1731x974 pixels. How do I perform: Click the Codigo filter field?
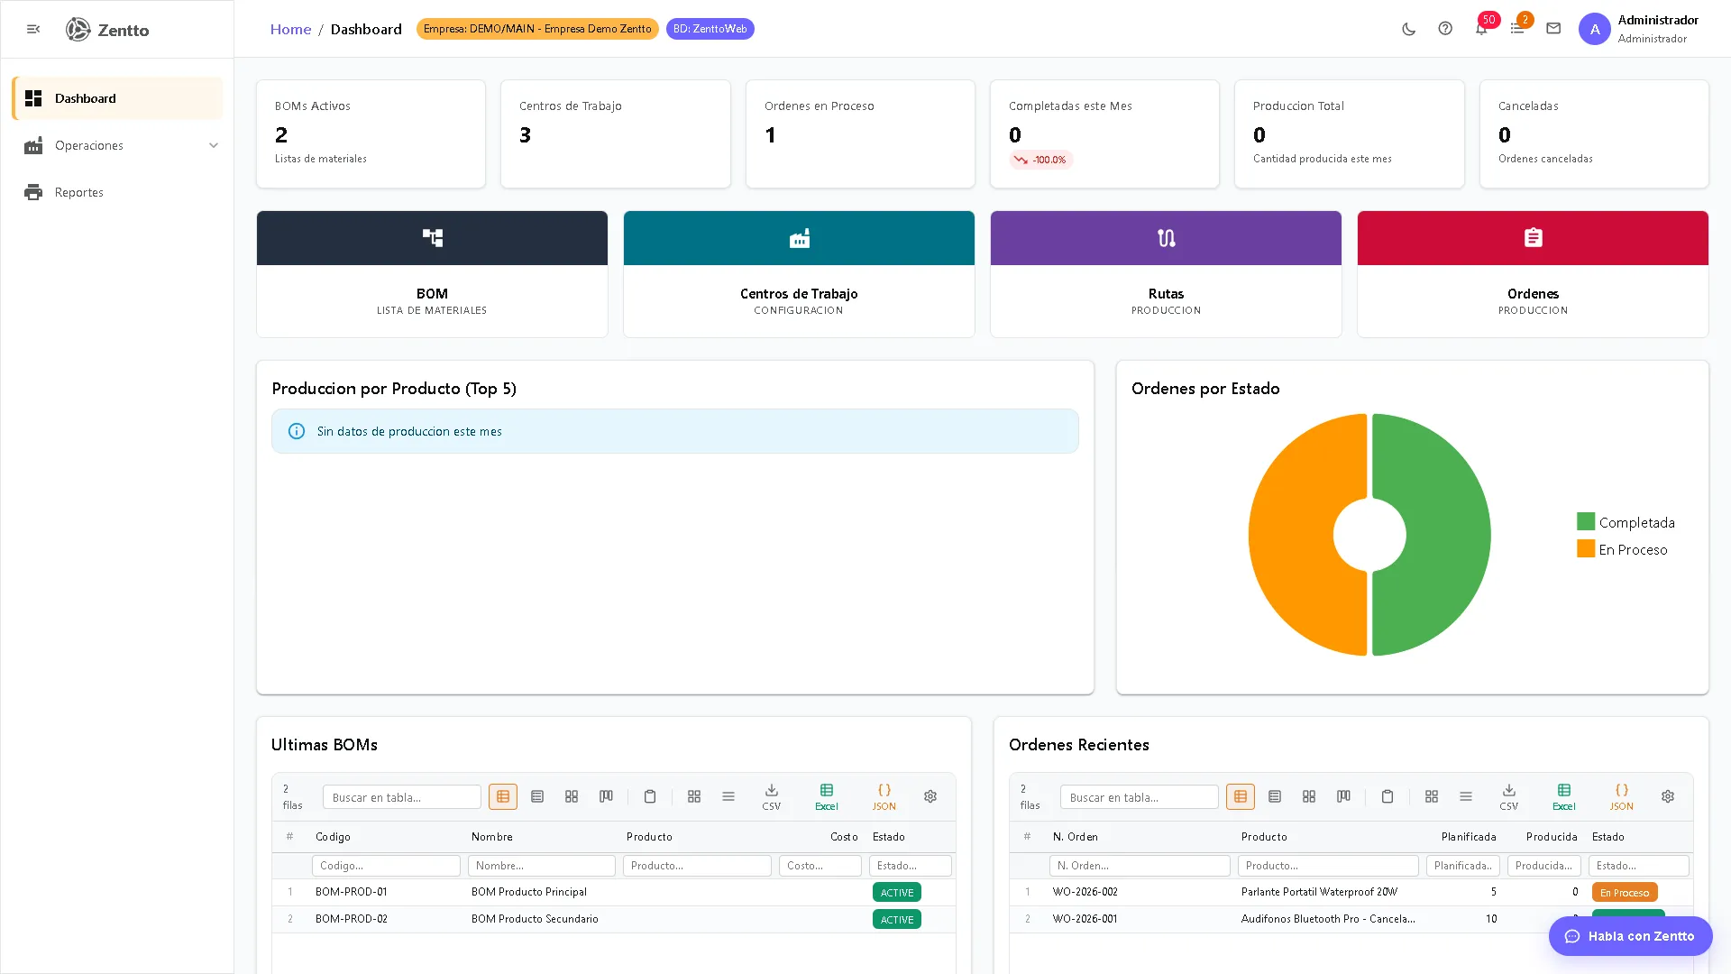click(x=386, y=866)
